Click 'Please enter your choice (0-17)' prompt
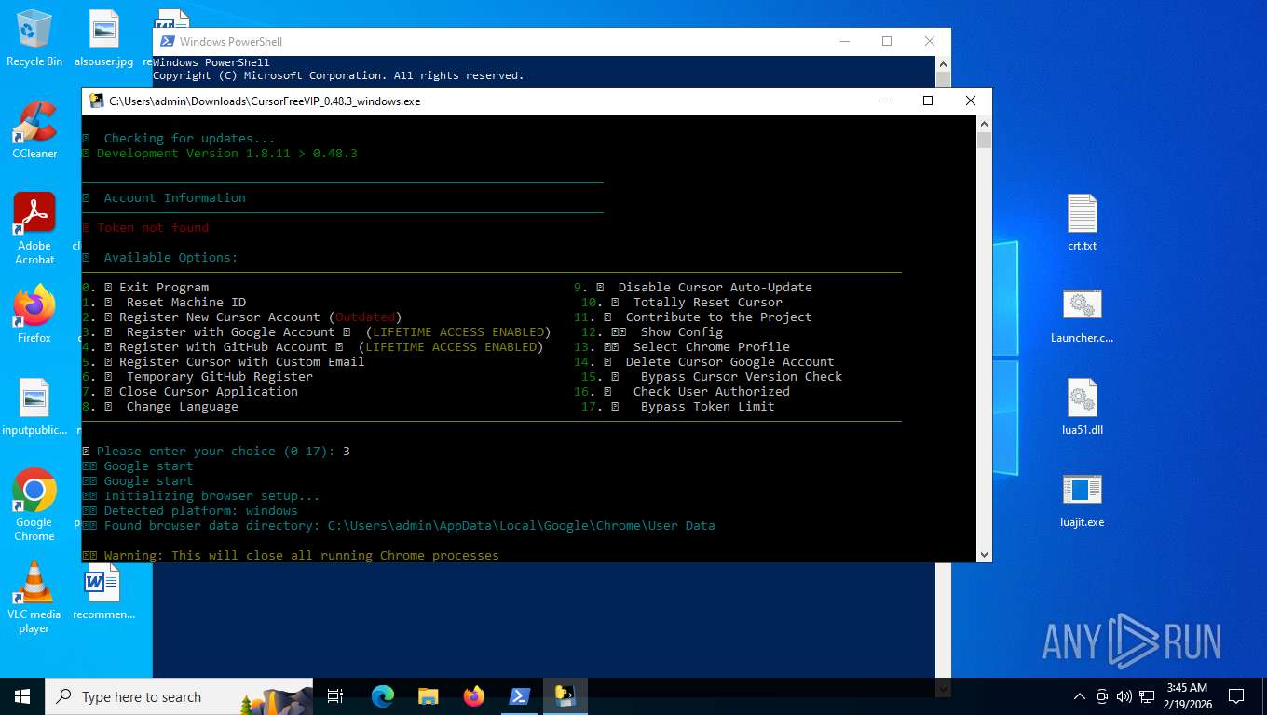 click(x=216, y=452)
